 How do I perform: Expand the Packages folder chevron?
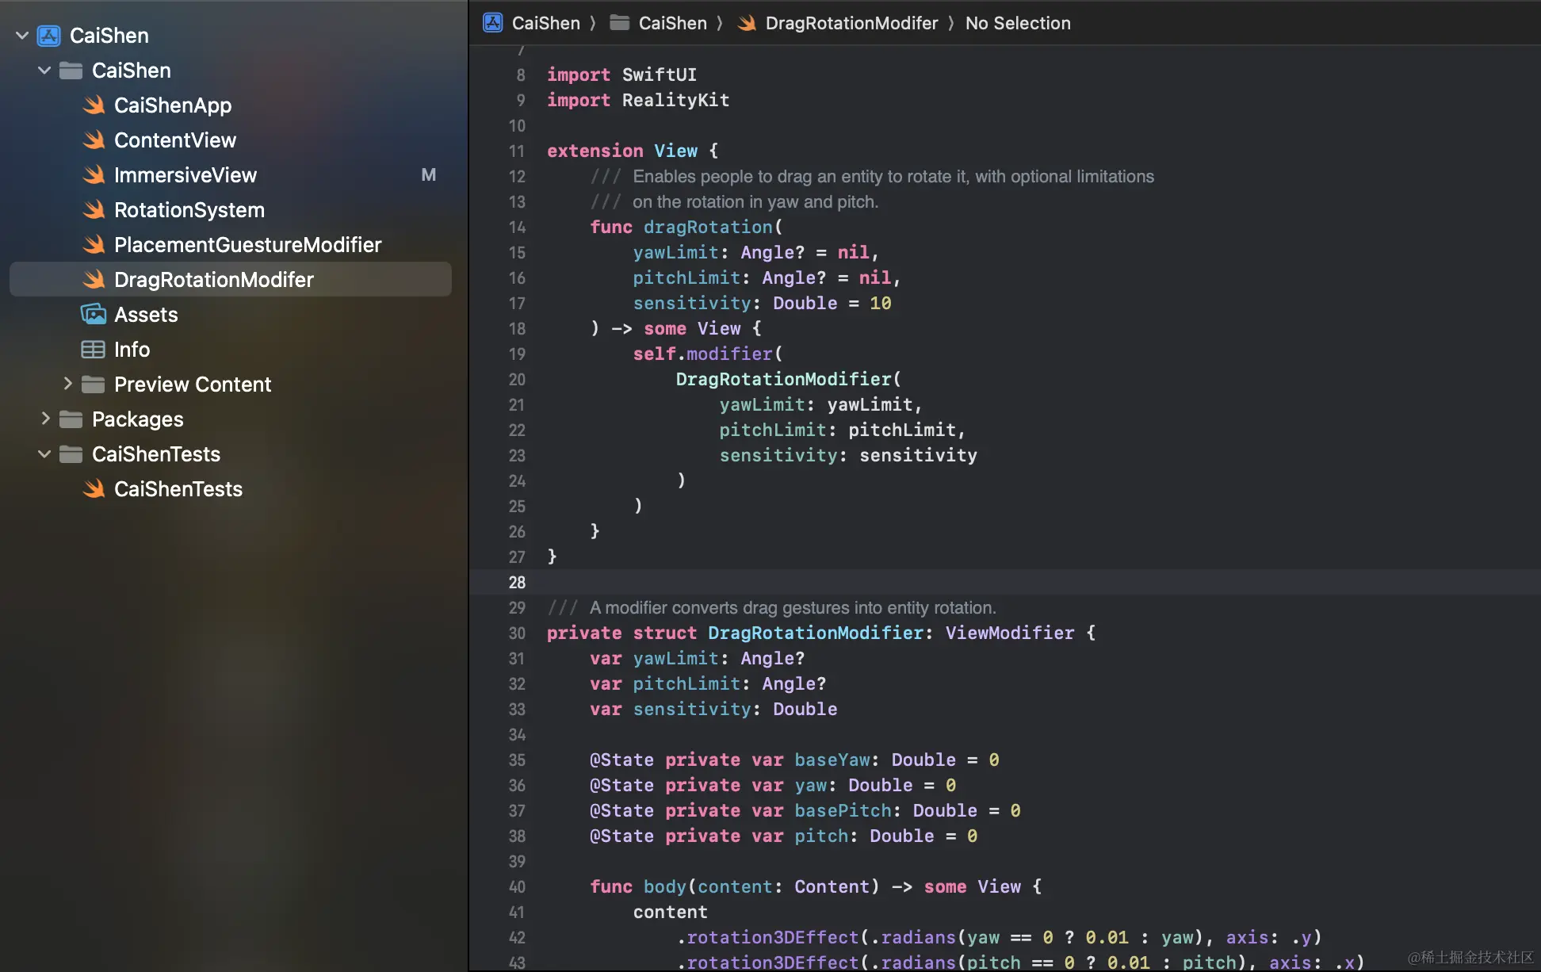[45, 419]
